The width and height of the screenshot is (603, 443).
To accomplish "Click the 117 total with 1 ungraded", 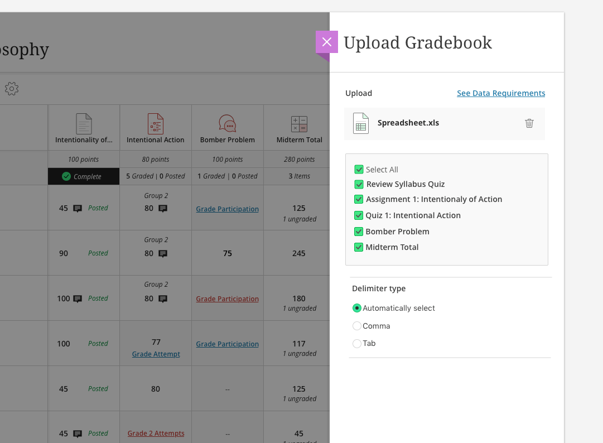I will 297,343.
